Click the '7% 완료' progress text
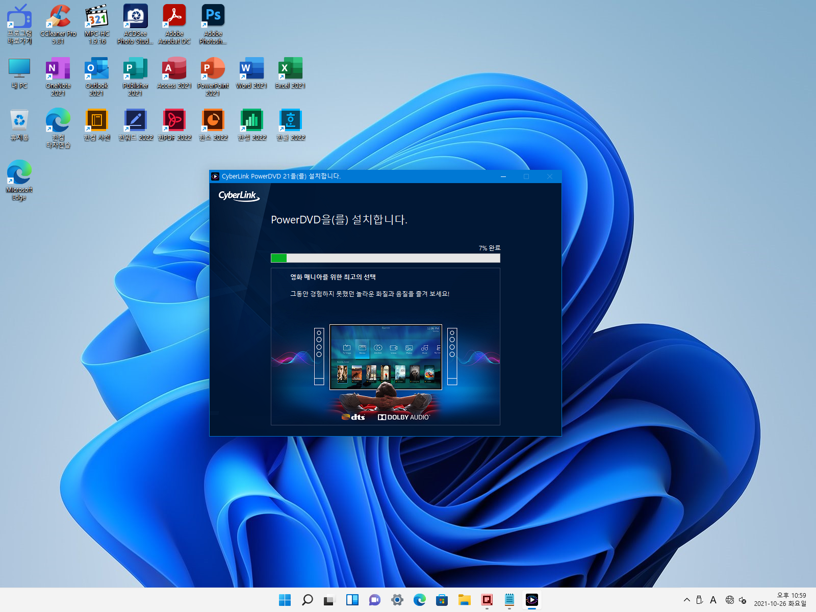 tap(490, 248)
